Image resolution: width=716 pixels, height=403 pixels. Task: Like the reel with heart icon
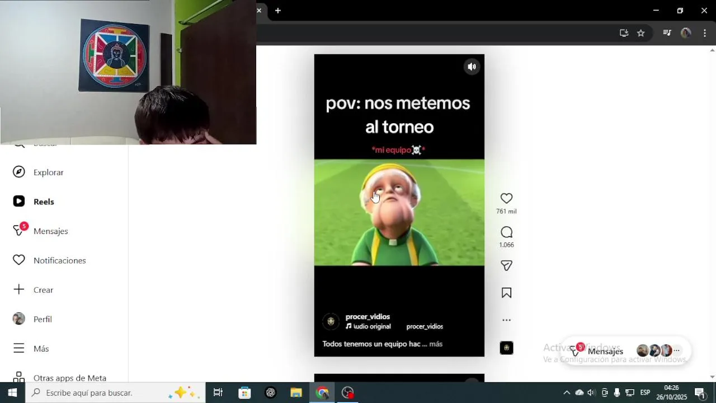(506, 198)
